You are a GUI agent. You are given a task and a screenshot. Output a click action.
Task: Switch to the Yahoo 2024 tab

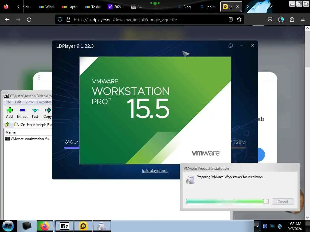coord(116,7)
